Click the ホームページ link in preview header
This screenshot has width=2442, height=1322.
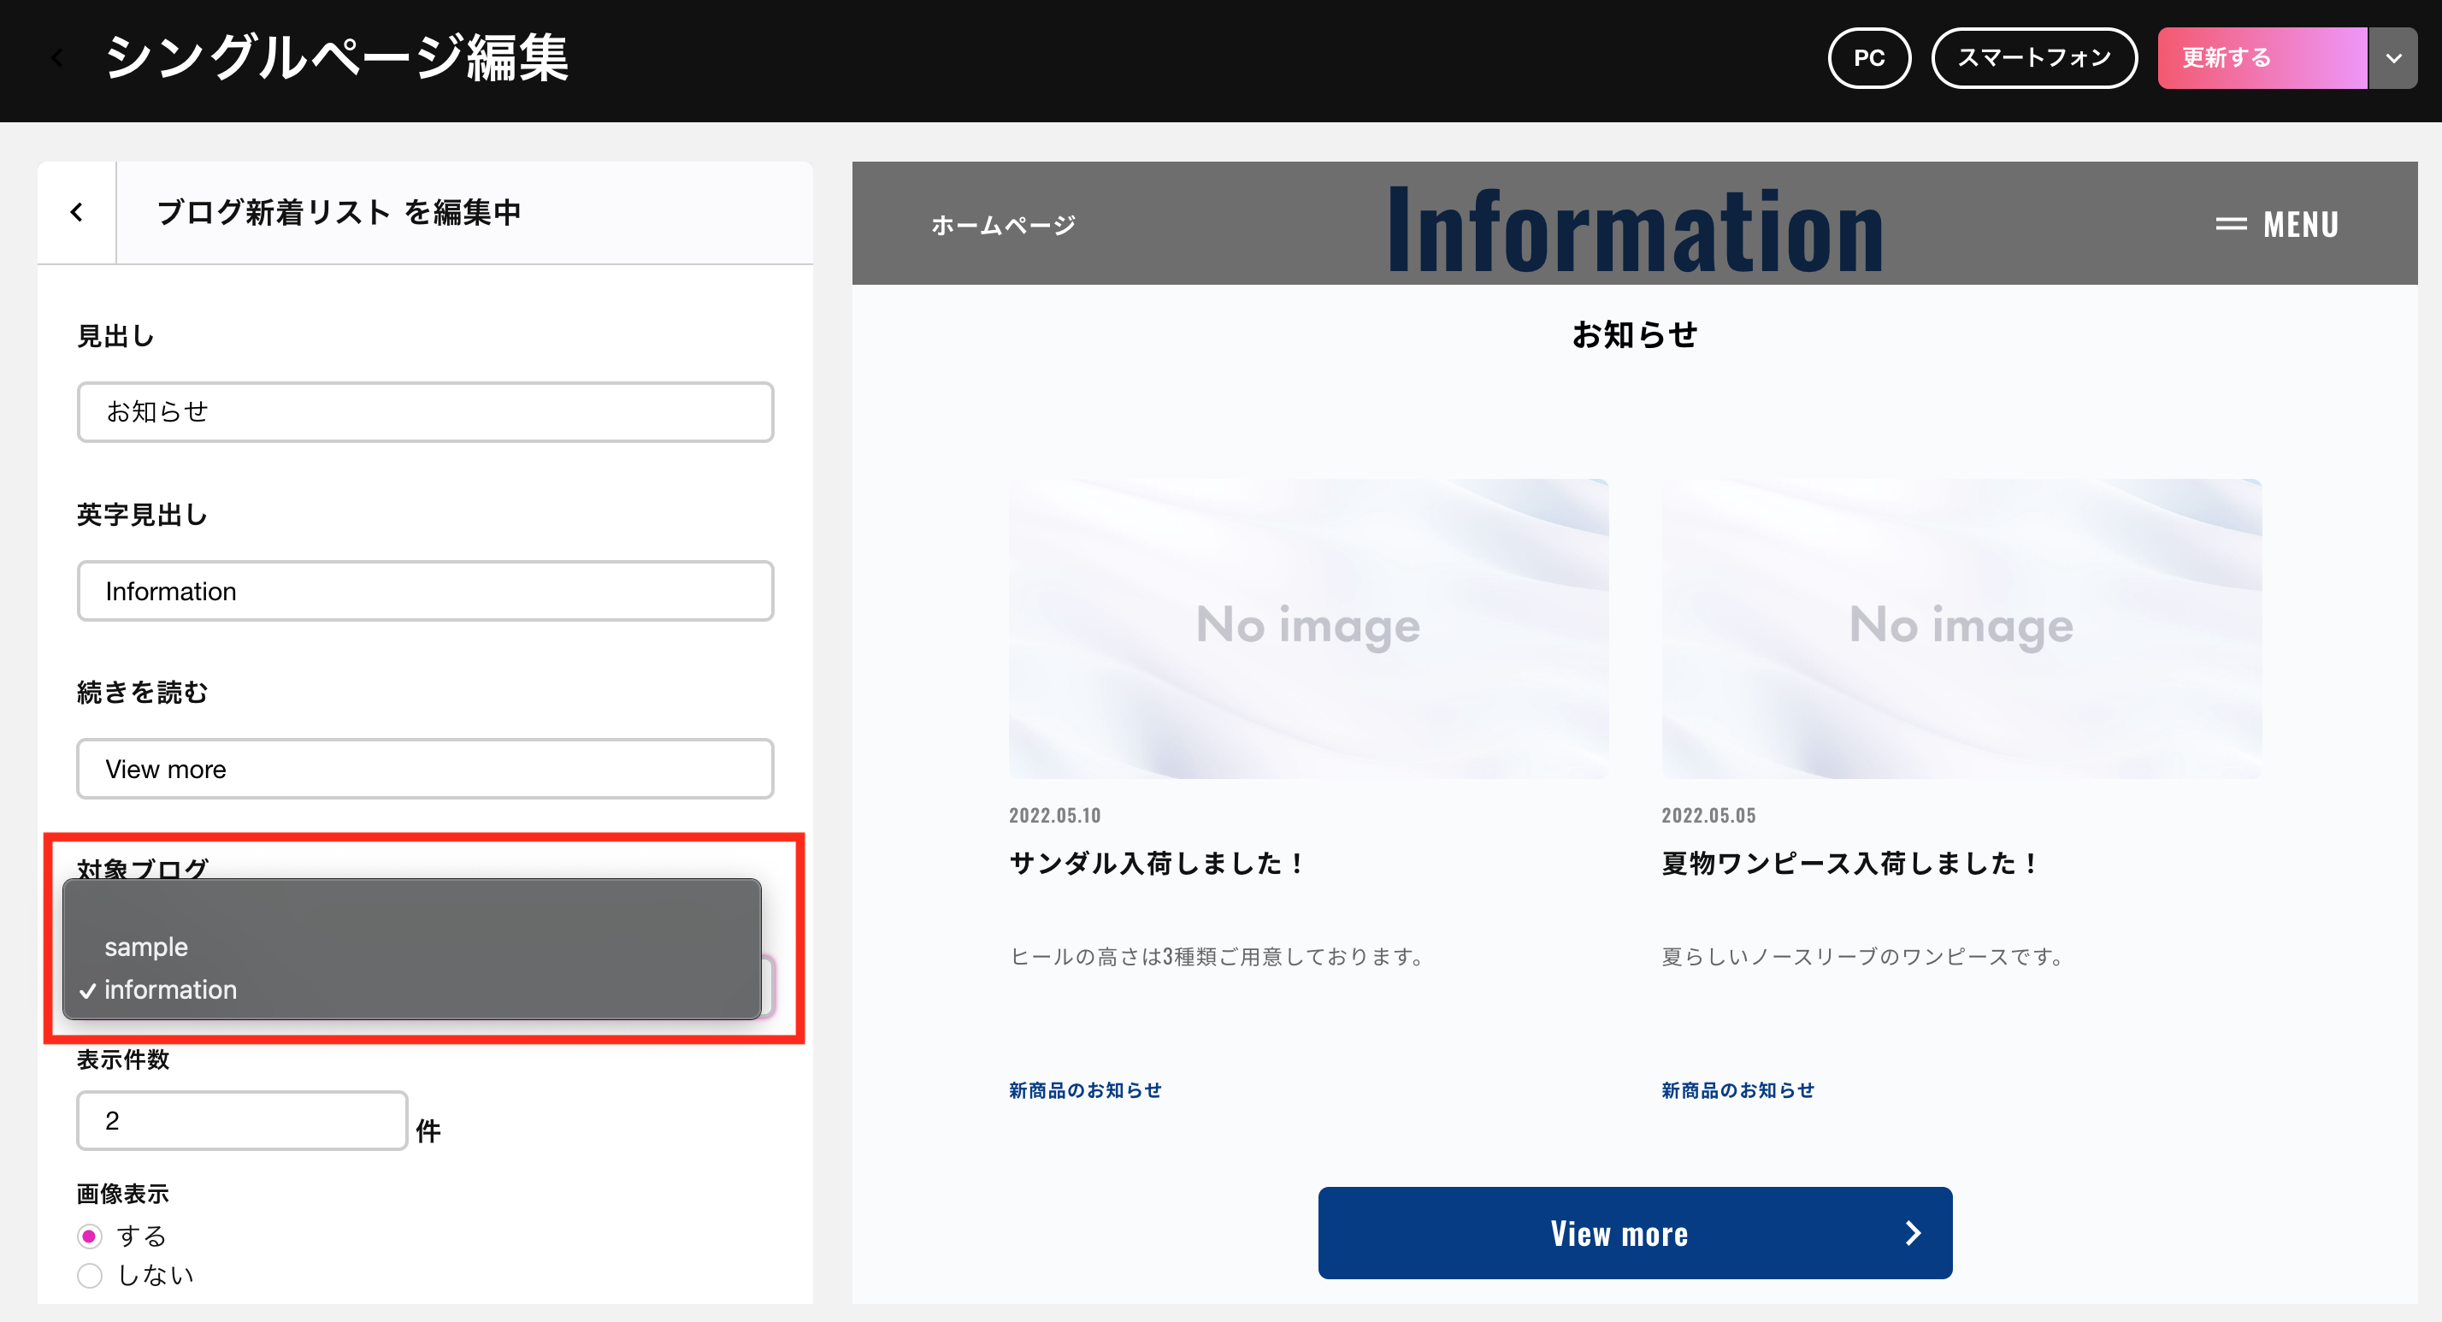coord(1003,225)
